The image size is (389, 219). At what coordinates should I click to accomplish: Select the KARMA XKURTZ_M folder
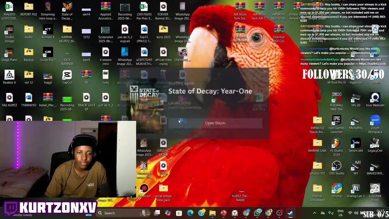click(67, 34)
